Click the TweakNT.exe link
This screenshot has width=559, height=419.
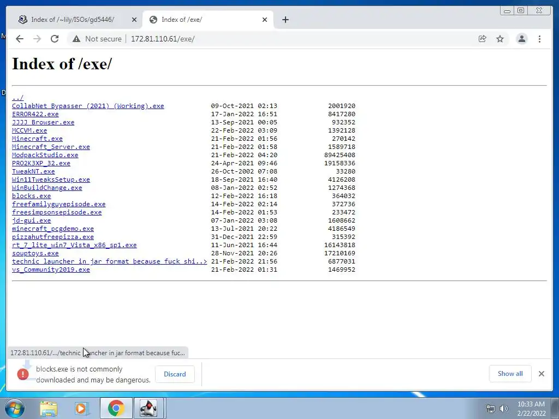point(33,171)
